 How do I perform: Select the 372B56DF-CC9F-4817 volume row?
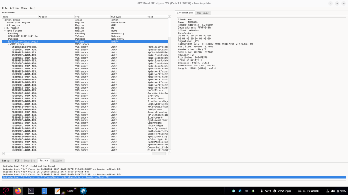coord(85,36)
